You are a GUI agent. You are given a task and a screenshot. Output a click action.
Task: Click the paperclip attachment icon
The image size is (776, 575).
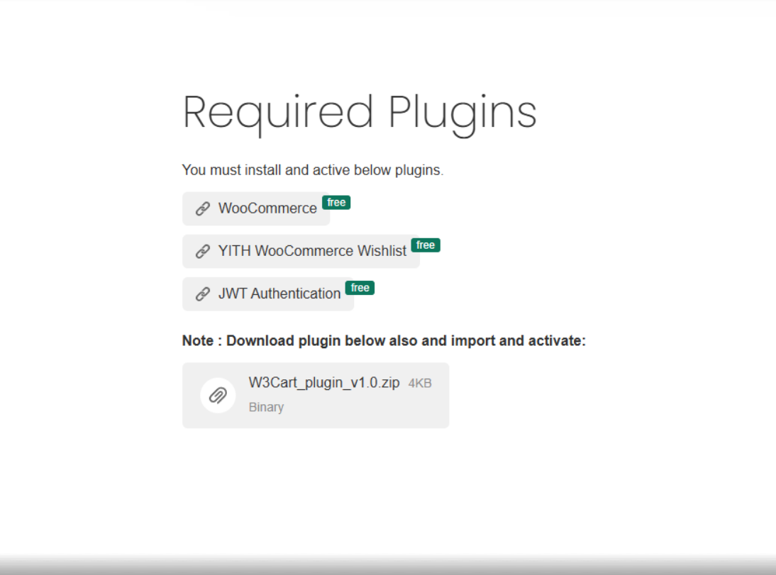218,396
